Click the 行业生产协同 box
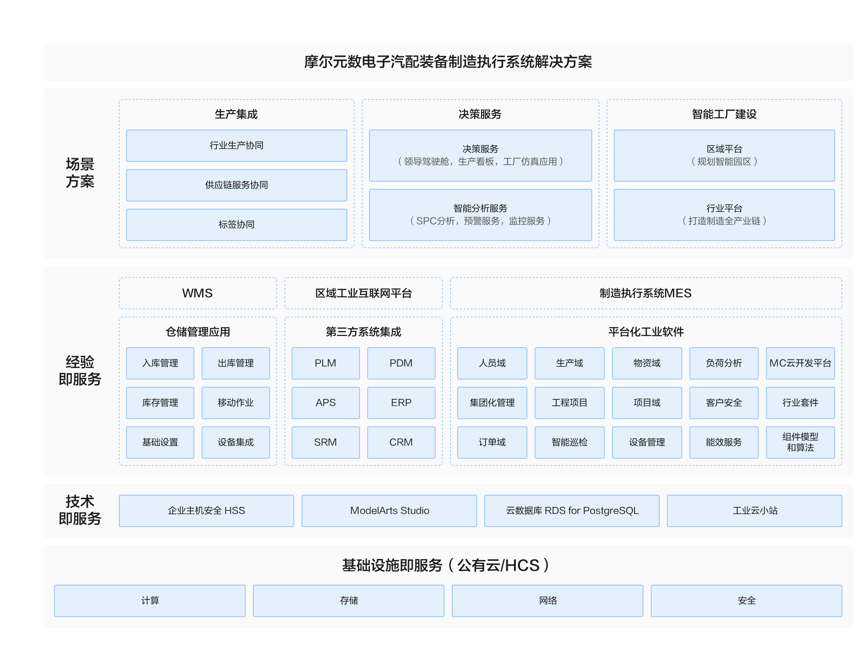 236,146
